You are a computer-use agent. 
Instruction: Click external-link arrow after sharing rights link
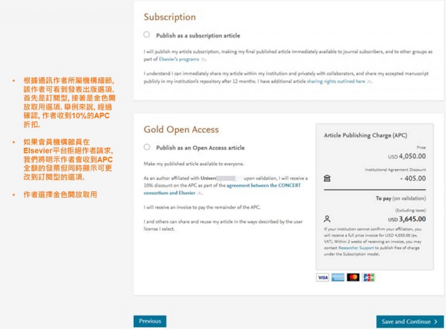click(x=369, y=82)
